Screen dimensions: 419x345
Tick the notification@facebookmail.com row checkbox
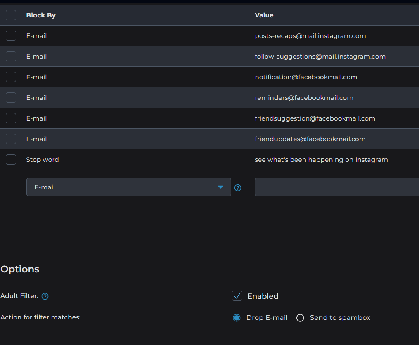(x=11, y=77)
